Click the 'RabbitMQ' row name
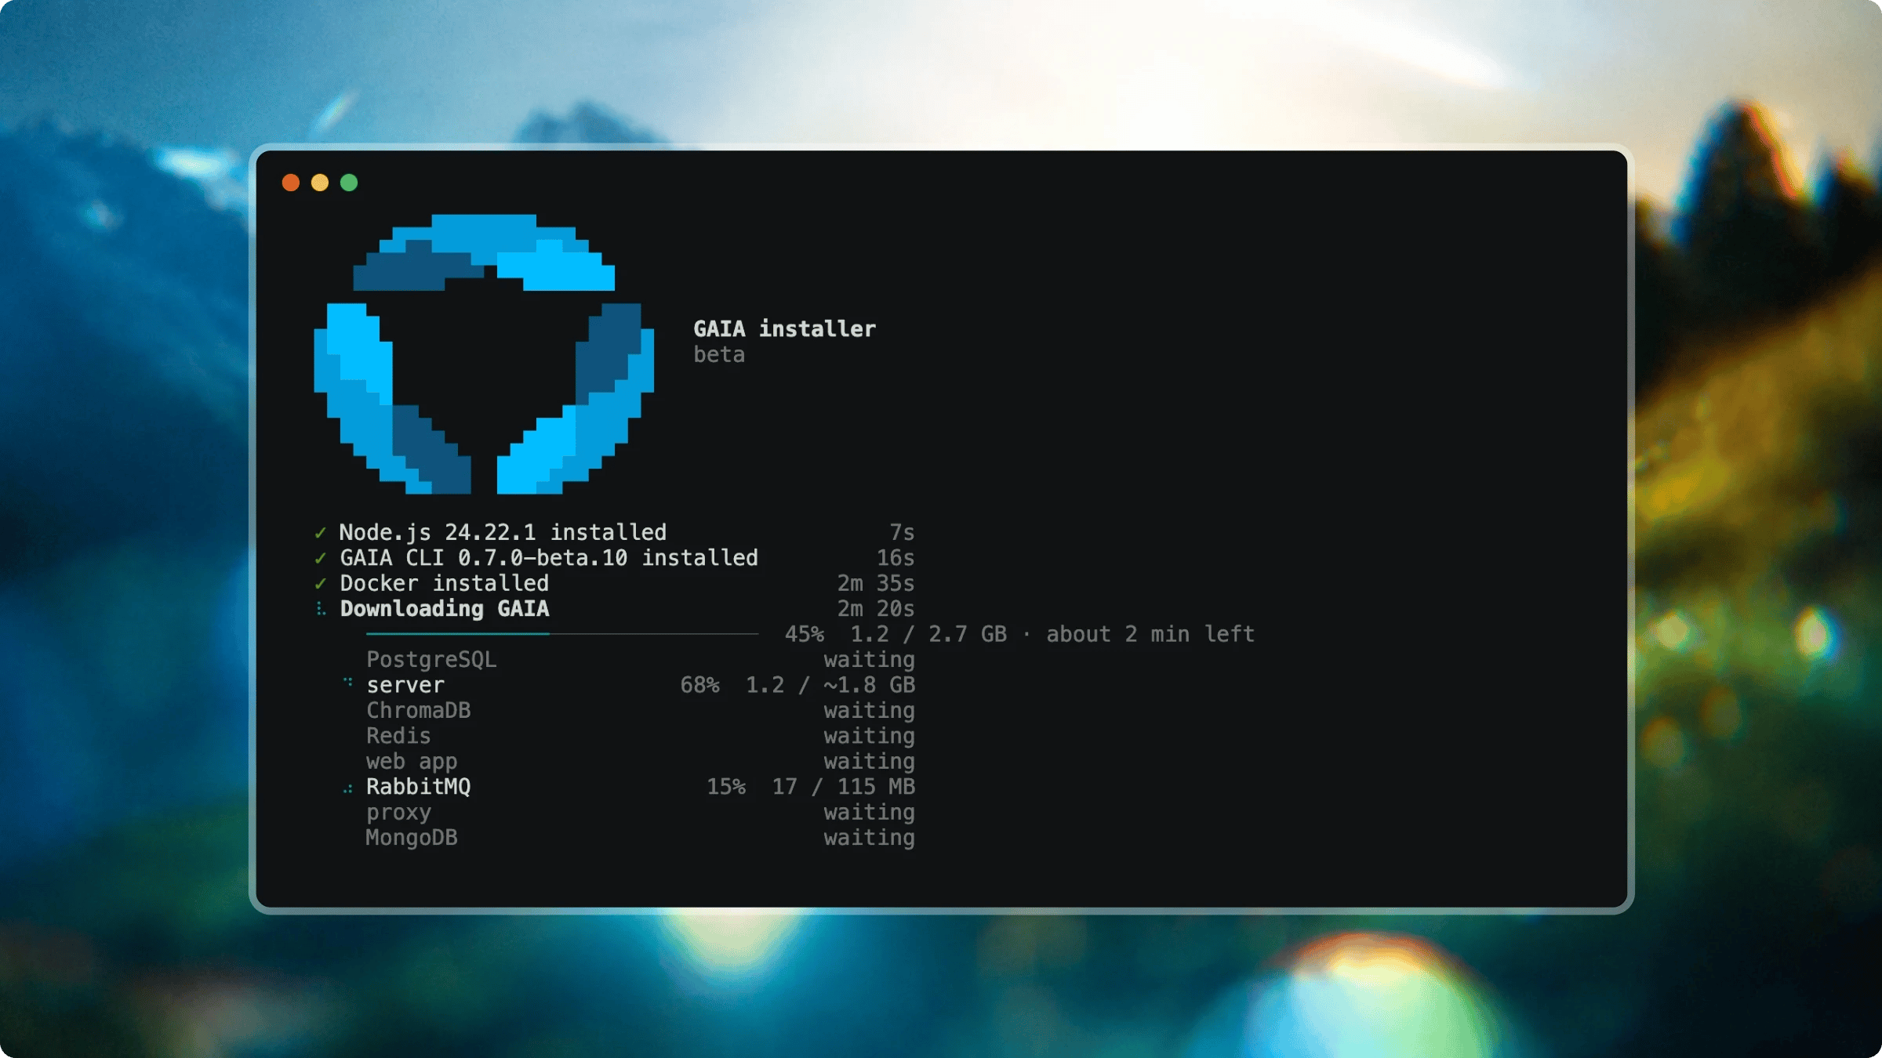Screen dimensions: 1882x1058 point(419,787)
